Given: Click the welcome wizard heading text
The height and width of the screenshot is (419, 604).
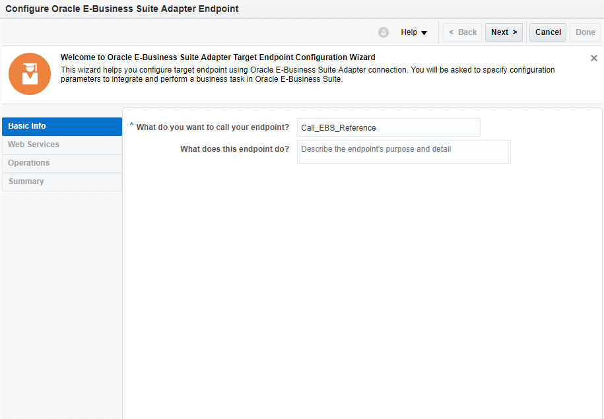Looking at the screenshot, I should pos(218,57).
